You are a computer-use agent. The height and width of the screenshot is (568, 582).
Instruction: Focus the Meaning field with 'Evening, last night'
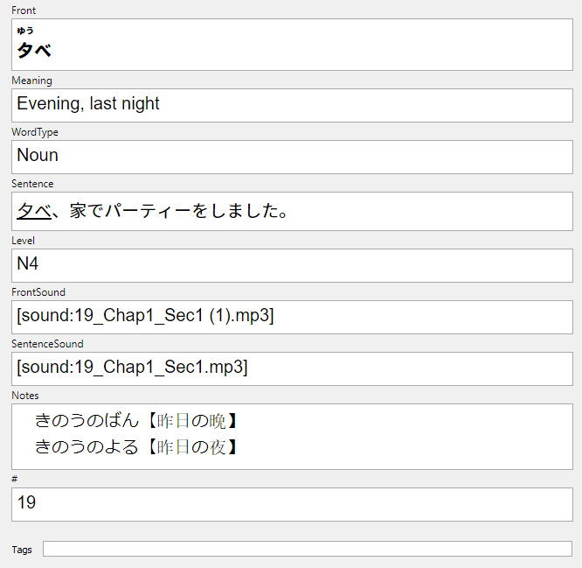(292, 105)
